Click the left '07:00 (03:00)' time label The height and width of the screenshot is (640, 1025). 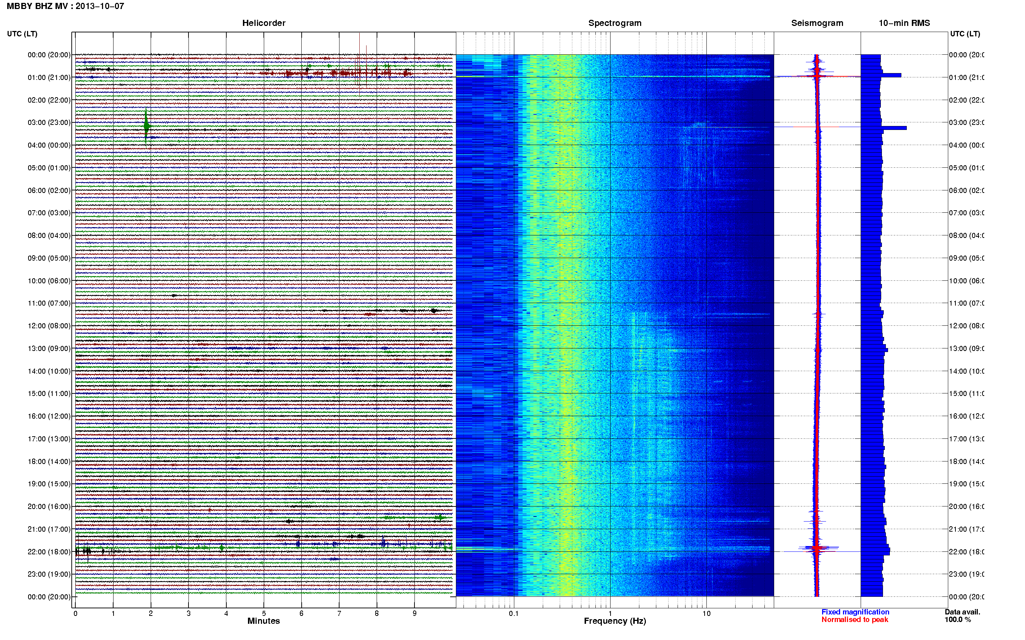coord(49,213)
